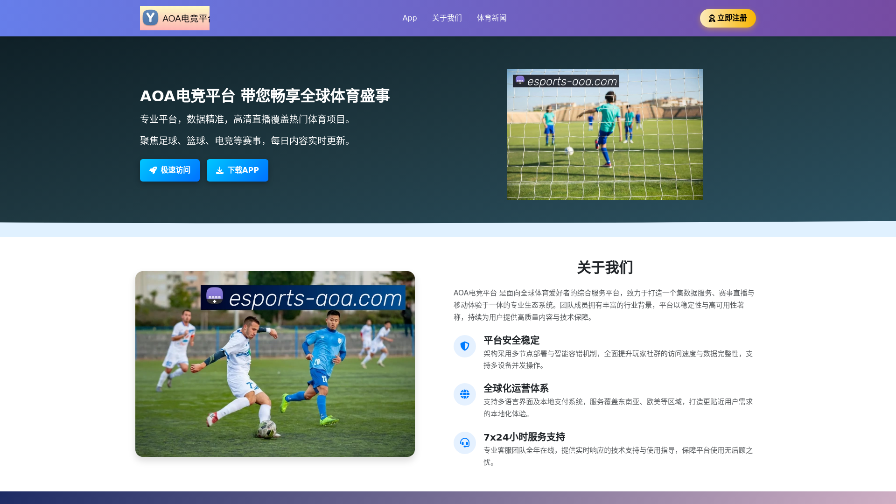Click the download icon on 下载APP

(220, 170)
